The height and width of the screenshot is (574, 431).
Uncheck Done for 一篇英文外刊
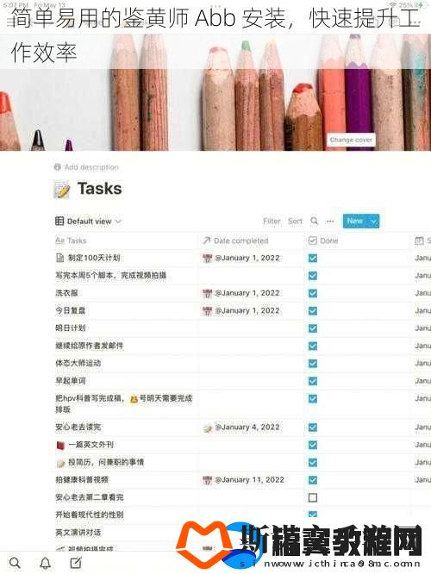click(313, 445)
